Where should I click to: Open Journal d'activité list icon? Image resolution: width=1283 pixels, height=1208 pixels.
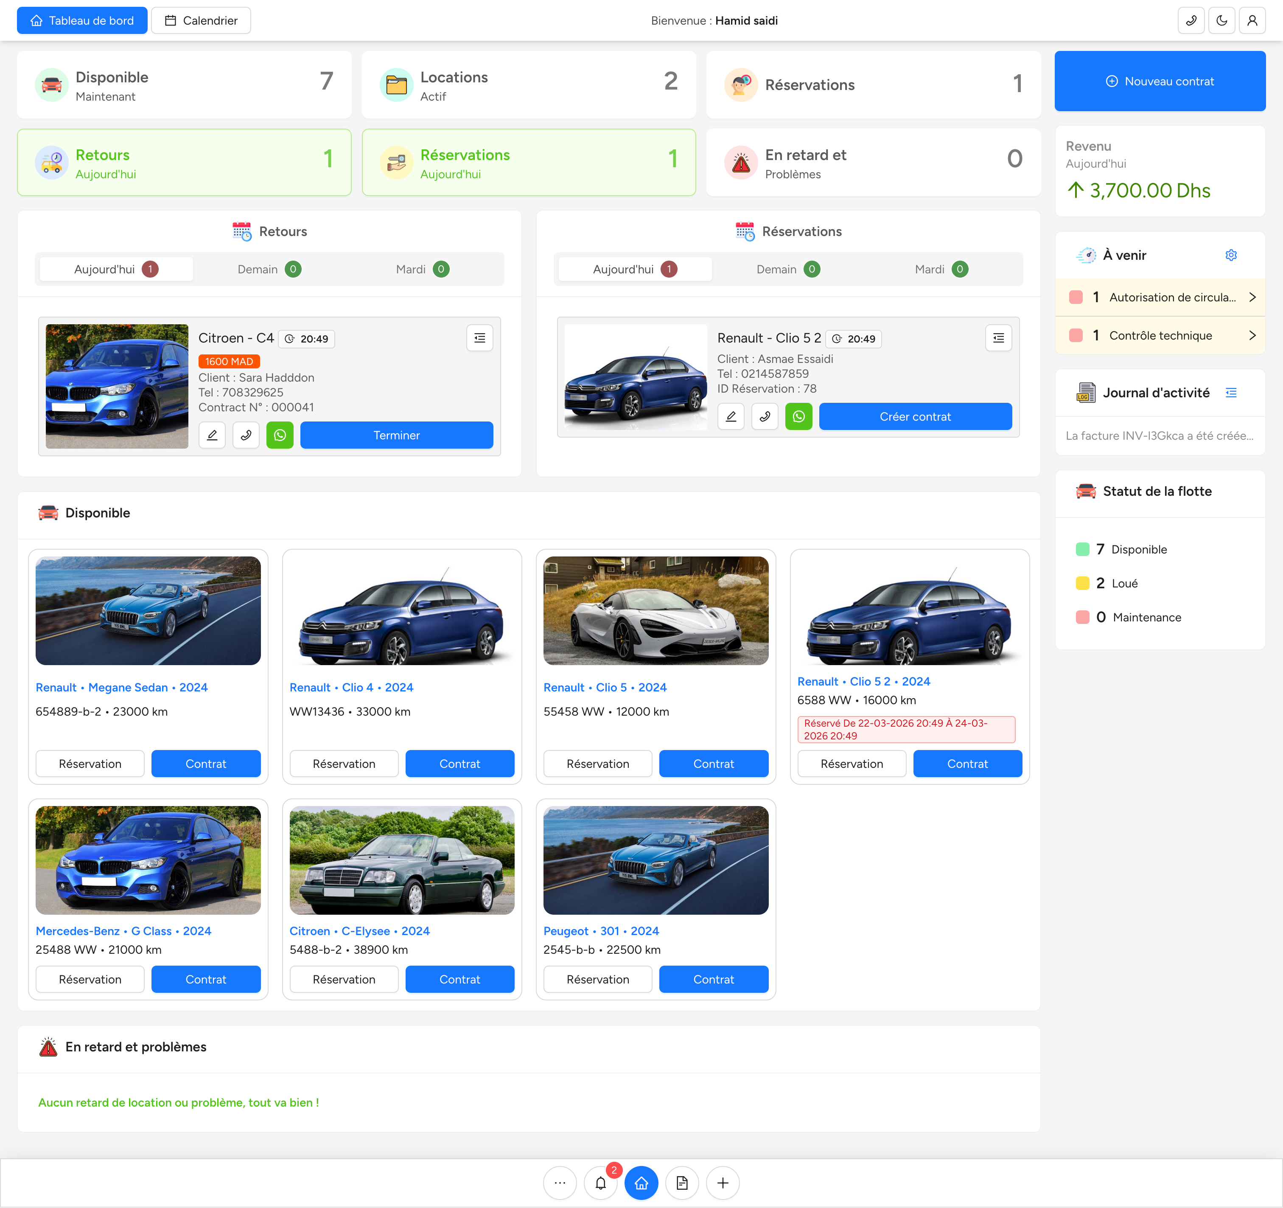tap(1231, 393)
